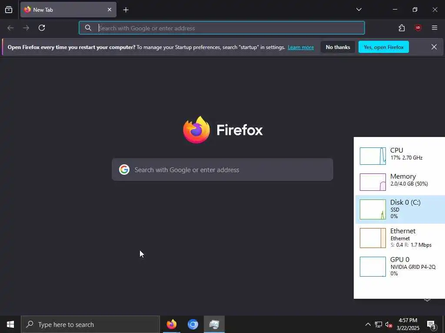Reload the current page
Screen dimensions: 445x333
point(42,28)
